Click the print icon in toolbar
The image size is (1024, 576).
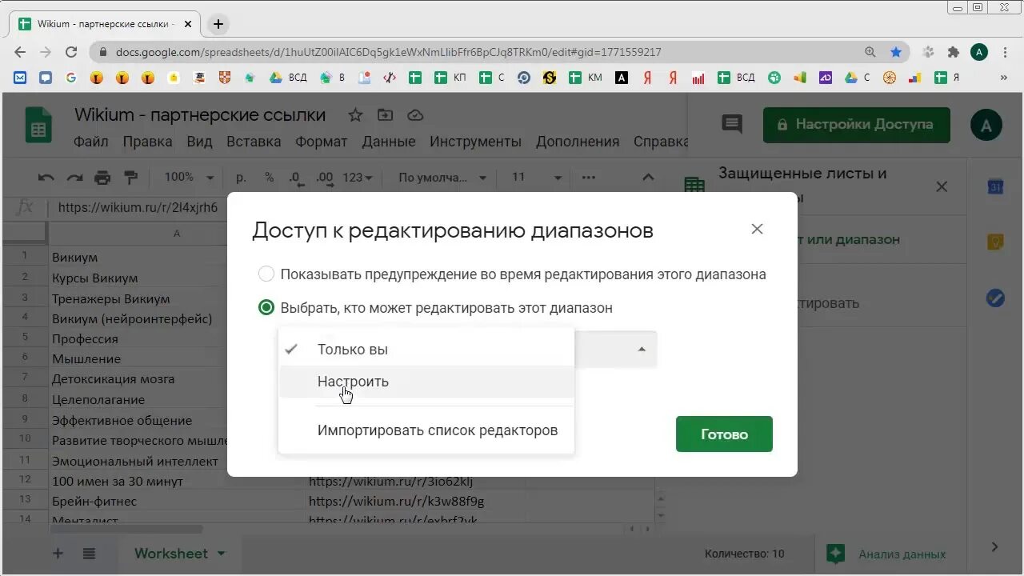102,178
